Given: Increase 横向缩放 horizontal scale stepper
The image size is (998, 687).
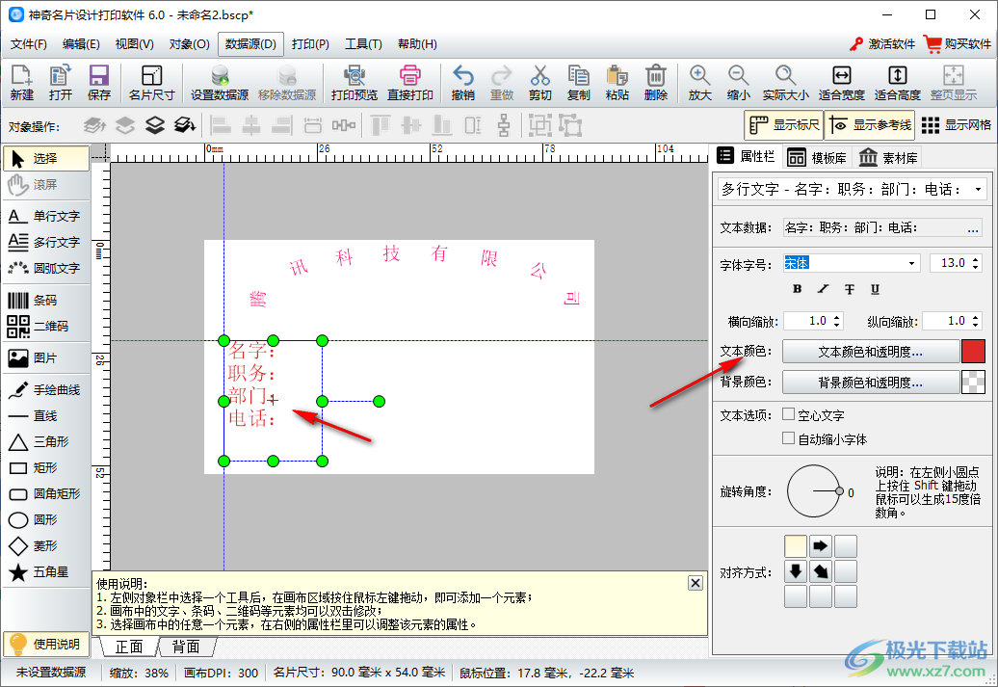Looking at the screenshot, I should 836,317.
